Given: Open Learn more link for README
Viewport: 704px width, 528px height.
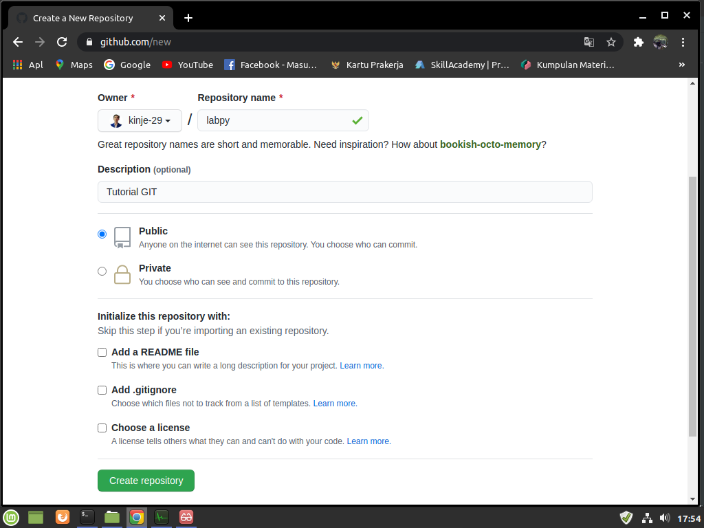Looking at the screenshot, I should 362,366.
